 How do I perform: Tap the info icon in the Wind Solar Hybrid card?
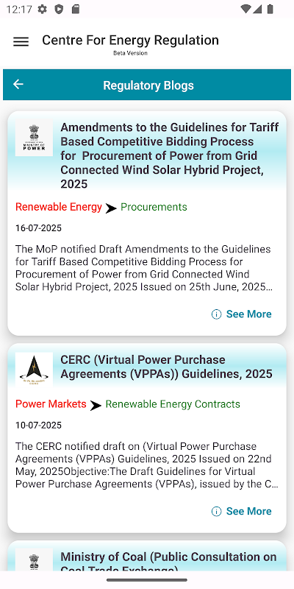[x=216, y=314]
